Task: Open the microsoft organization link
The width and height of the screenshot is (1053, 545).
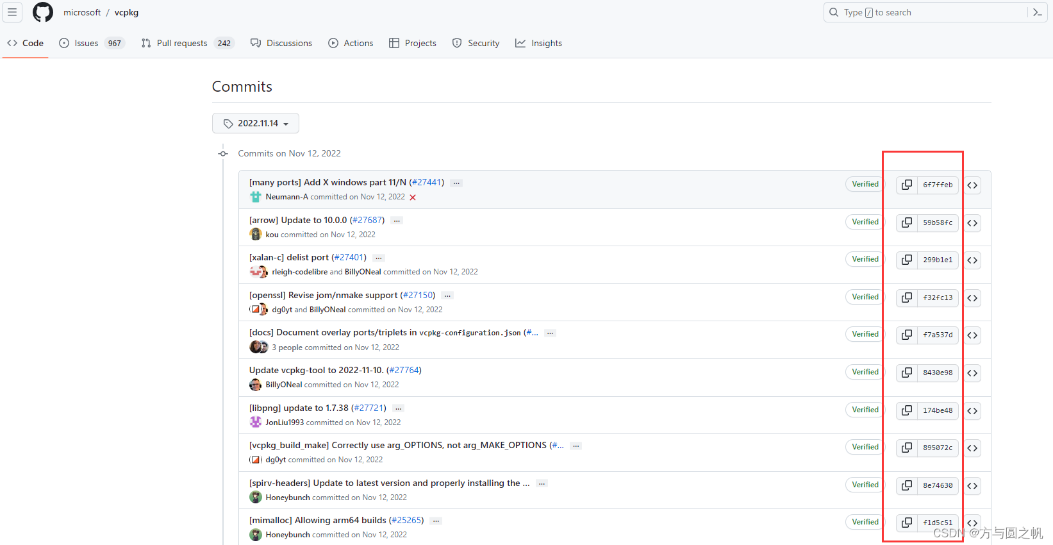Action: point(82,12)
